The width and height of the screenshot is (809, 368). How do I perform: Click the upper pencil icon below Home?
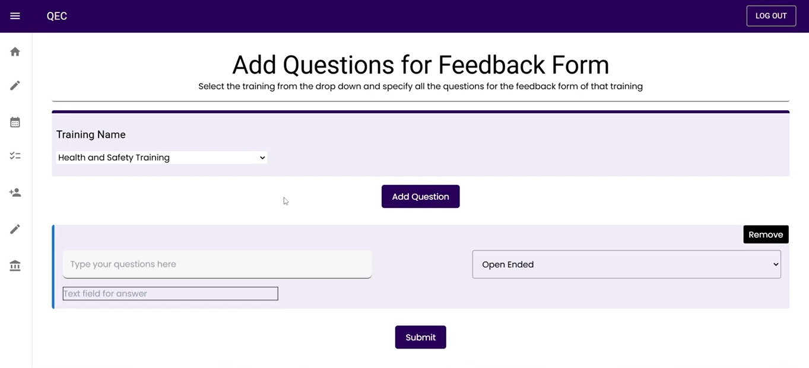(15, 86)
